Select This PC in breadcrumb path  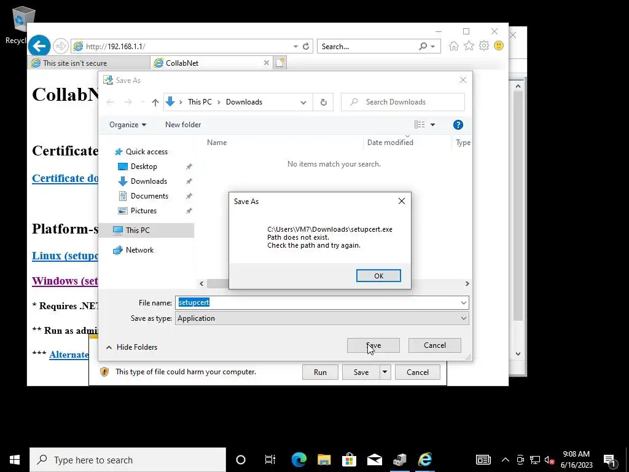pyautogui.click(x=200, y=102)
